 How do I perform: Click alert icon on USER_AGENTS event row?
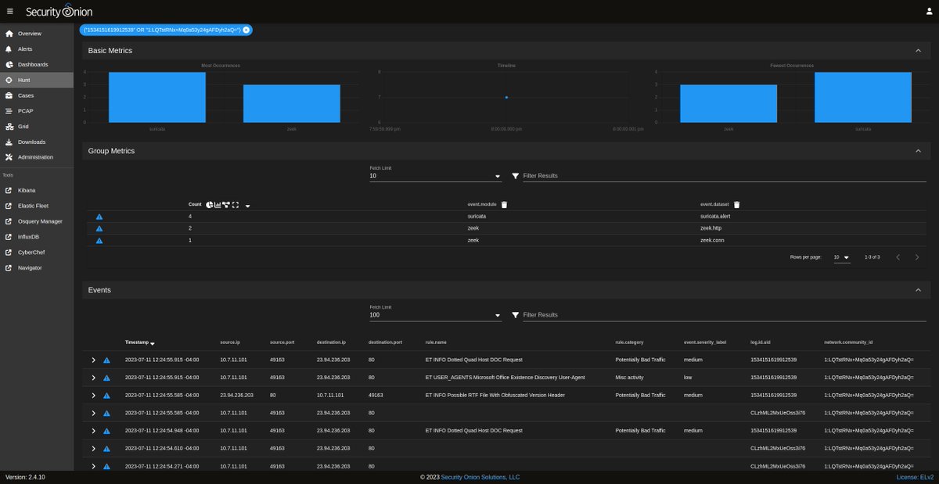[x=106, y=378]
